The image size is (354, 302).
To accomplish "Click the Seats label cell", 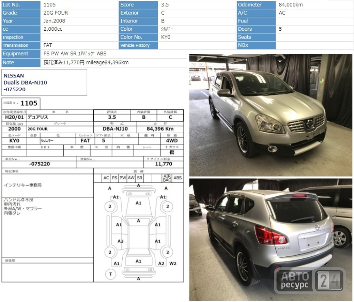I will coord(256,37).
